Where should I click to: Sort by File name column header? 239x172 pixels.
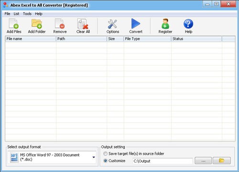pyautogui.click(x=31, y=39)
